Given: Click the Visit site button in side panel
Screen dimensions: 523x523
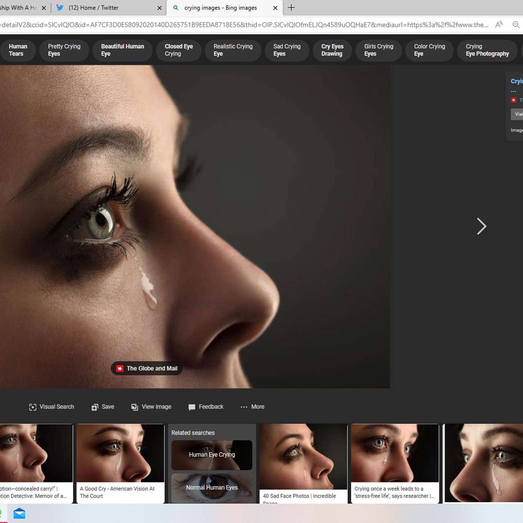Looking at the screenshot, I should click(x=517, y=114).
